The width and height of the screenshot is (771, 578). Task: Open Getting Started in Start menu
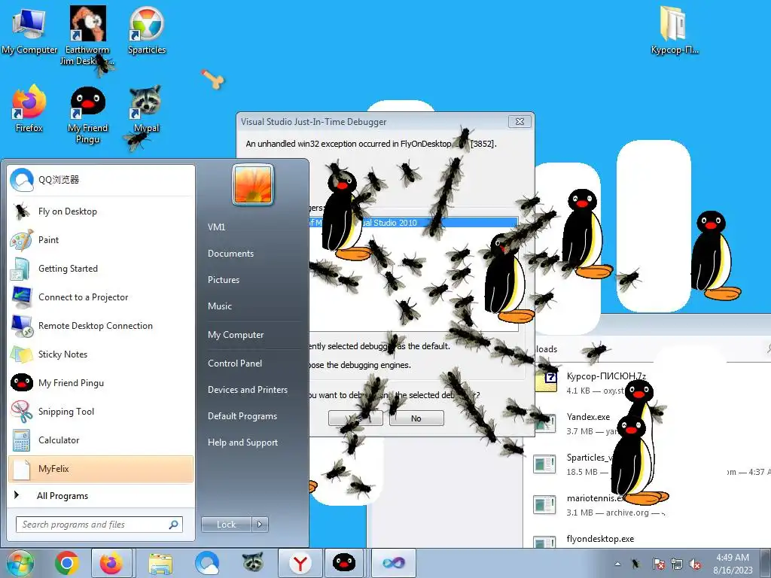click(x=101, y=269)
